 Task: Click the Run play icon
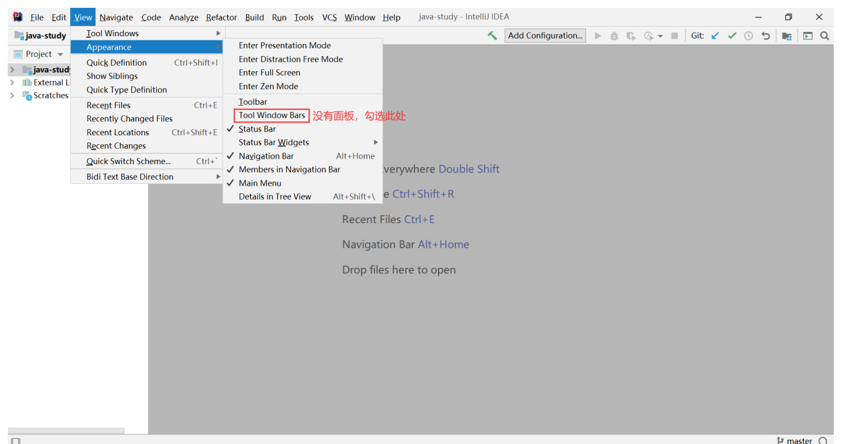click(x=598, y=36)
